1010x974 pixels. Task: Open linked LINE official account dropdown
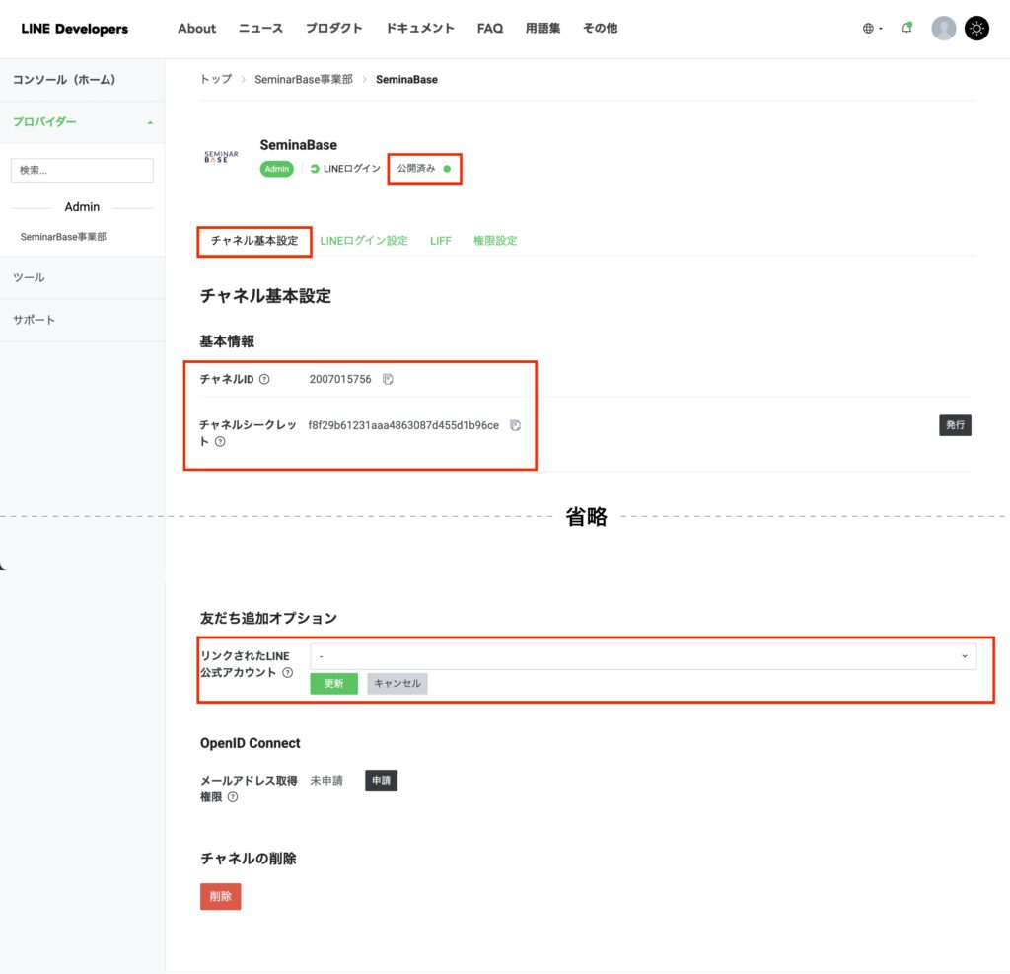tap(642, 656)
